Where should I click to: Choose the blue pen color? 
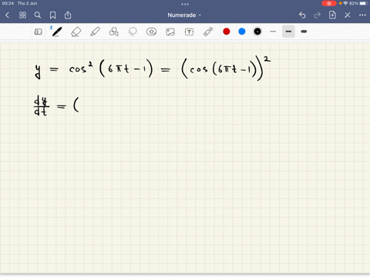[242, 32]
